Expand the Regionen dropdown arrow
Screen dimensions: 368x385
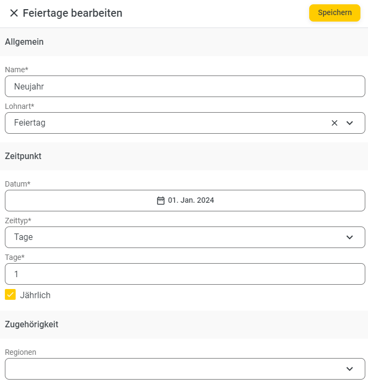click(350, 369)
